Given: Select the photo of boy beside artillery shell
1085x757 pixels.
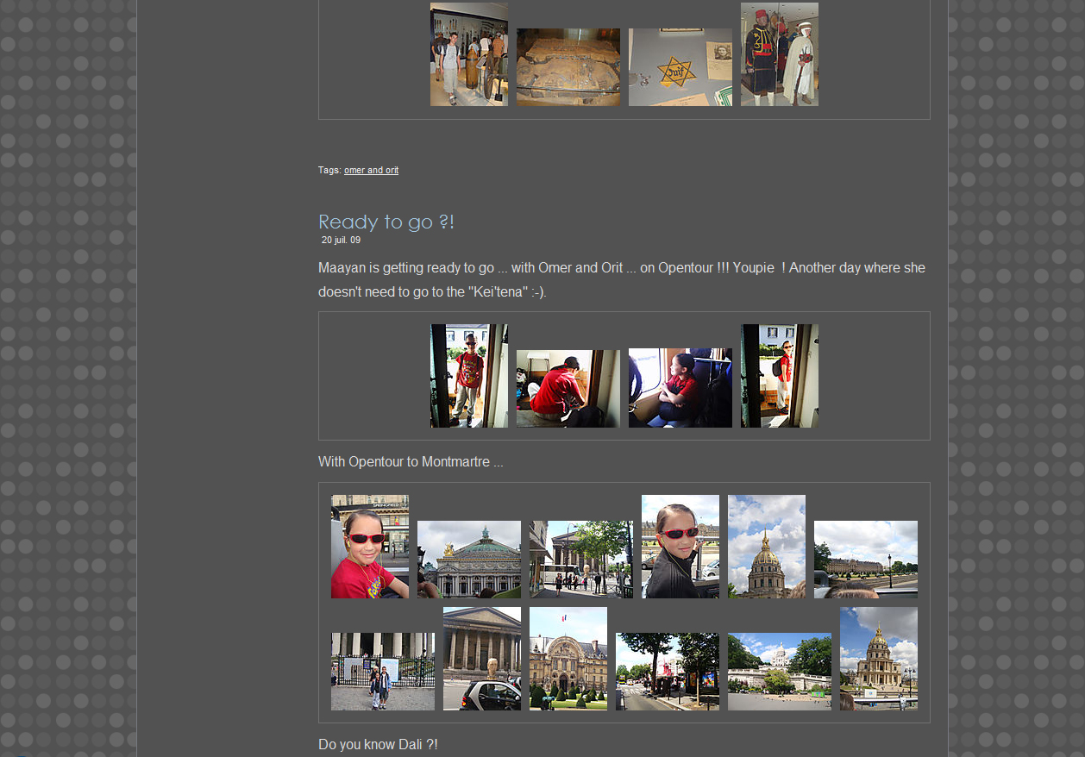Looking at the screenshot, I should point(468,54).
